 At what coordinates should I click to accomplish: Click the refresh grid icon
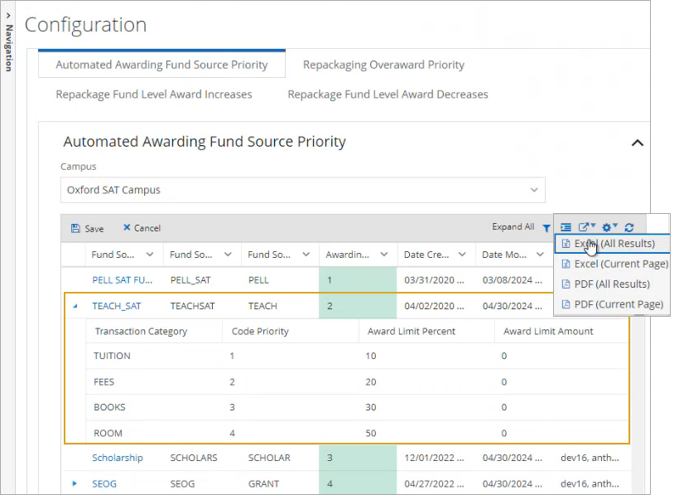pos(629,227)
